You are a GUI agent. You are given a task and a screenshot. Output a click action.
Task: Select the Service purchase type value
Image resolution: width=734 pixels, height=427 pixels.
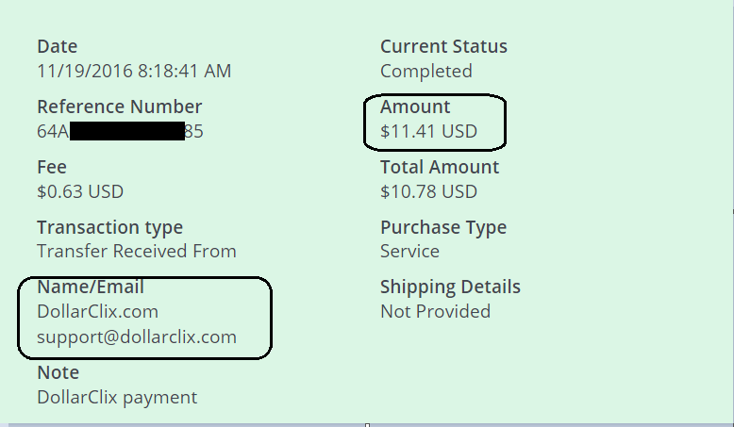point(410,251)
